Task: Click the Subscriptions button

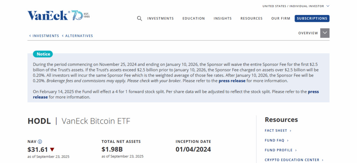Action: click(x=312, y=18)
